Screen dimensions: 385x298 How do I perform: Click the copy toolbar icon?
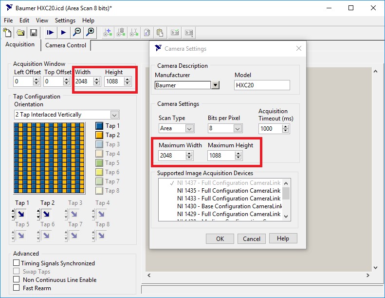(147, 33)
